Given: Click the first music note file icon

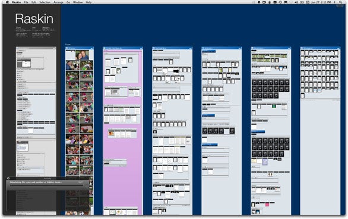Looking at the screenshot, I should click(254, 82).
